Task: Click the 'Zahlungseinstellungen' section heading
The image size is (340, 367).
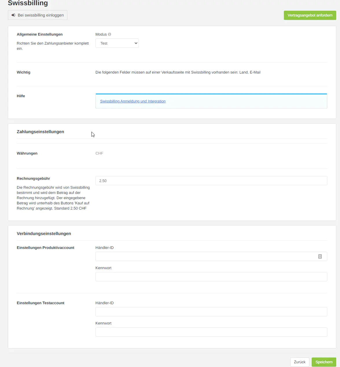Action: 41,132
